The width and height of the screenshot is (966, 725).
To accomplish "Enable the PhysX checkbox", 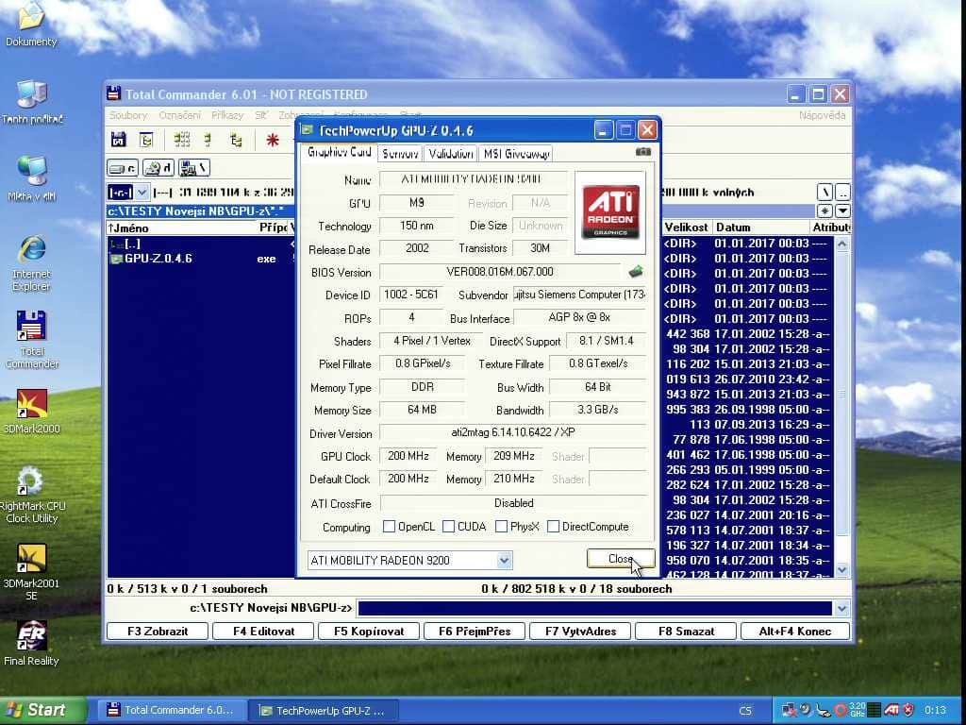I will pyautogui.click(x=502, y=527).
